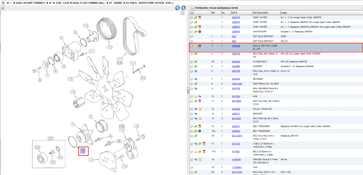The height and width of the screenshot is (175, 363).
Task: Open the AXIAL ROTARY COMBINES breadcrumb
Action: point(30,3)
